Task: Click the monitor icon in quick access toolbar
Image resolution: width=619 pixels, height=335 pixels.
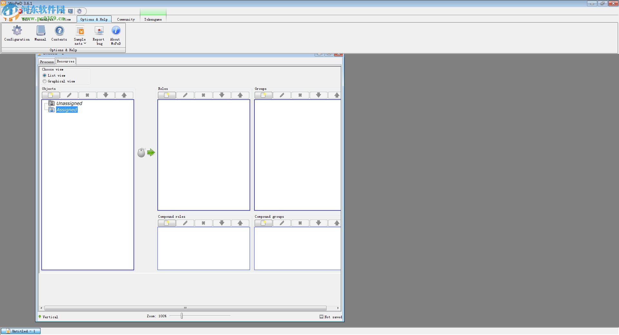Action: point(70,11)
